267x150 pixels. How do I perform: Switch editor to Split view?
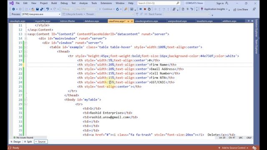coord(28,142)
